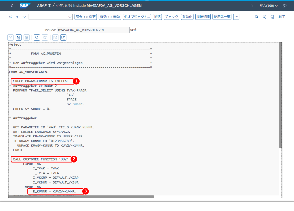Click the line 'TRANSLATE KUAGV-KUNNR TO UPPER CASE.'
The height and width of the screenshot is (211, 294).
tap(49, 137)
